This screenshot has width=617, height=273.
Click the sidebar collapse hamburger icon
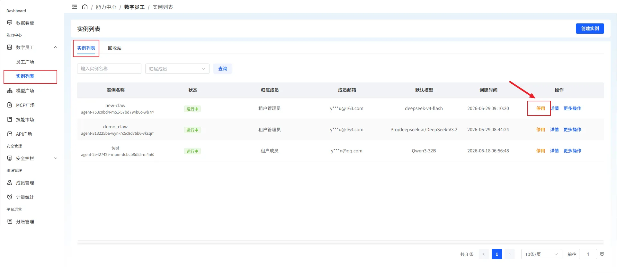tap(75, 7)
